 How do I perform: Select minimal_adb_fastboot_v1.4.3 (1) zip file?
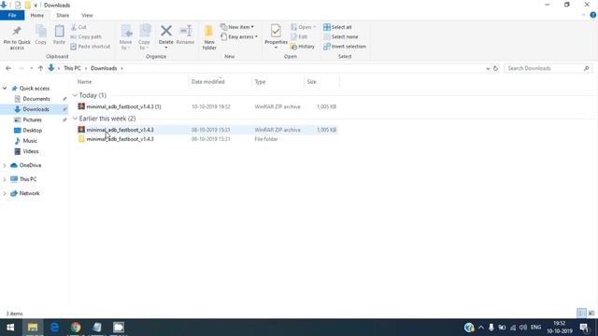point(123,106)
